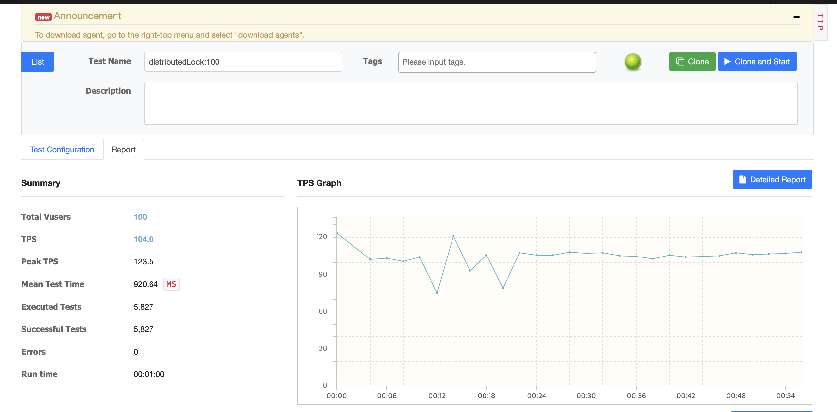Screen dimensions: 837x412
Task: Focus the Tags input field
Action: tap(497, 62)
